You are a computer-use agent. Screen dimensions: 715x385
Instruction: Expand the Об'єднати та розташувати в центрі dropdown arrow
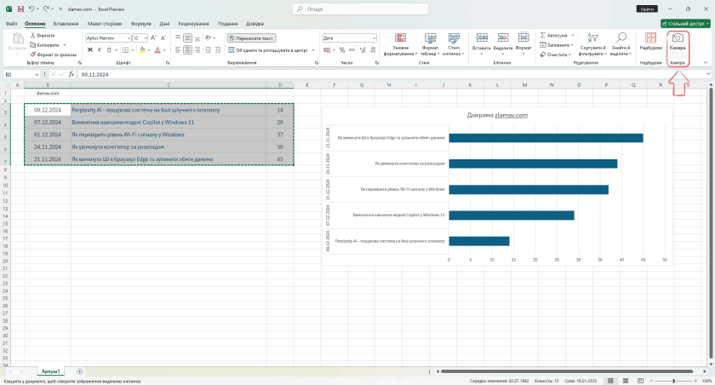click(x=313, y=49)
